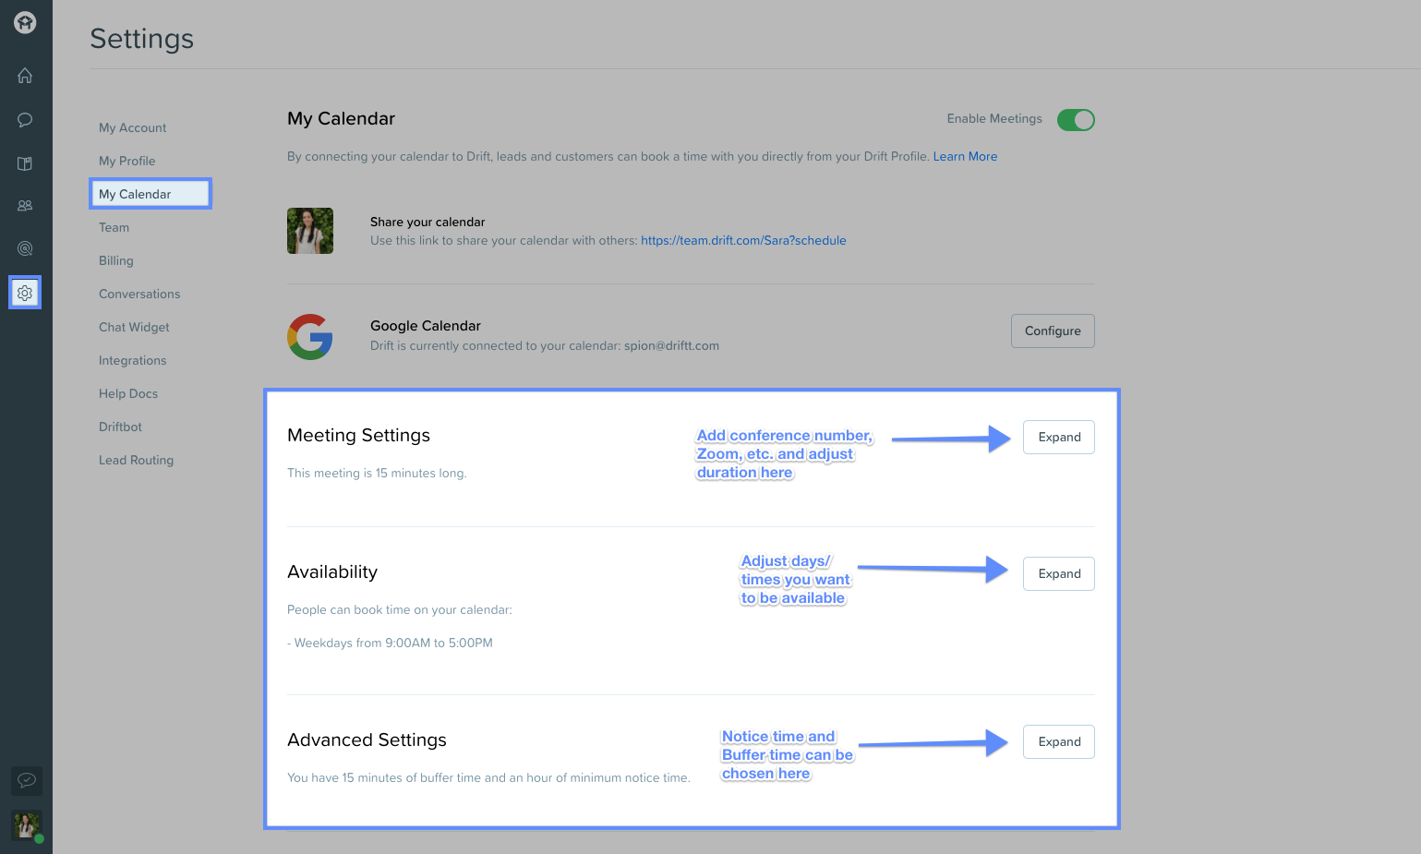Image resolution: width=1421 pixels, height=854 pixels.
Task: Click Sara's profile photo thumbnail
Action: click(310, 231)
